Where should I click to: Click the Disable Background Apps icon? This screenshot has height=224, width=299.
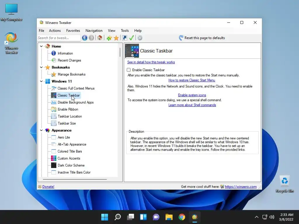point(54,102)
